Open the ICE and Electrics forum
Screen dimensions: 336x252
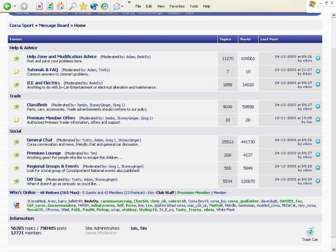pyautogui.click(x=43, y=83)
